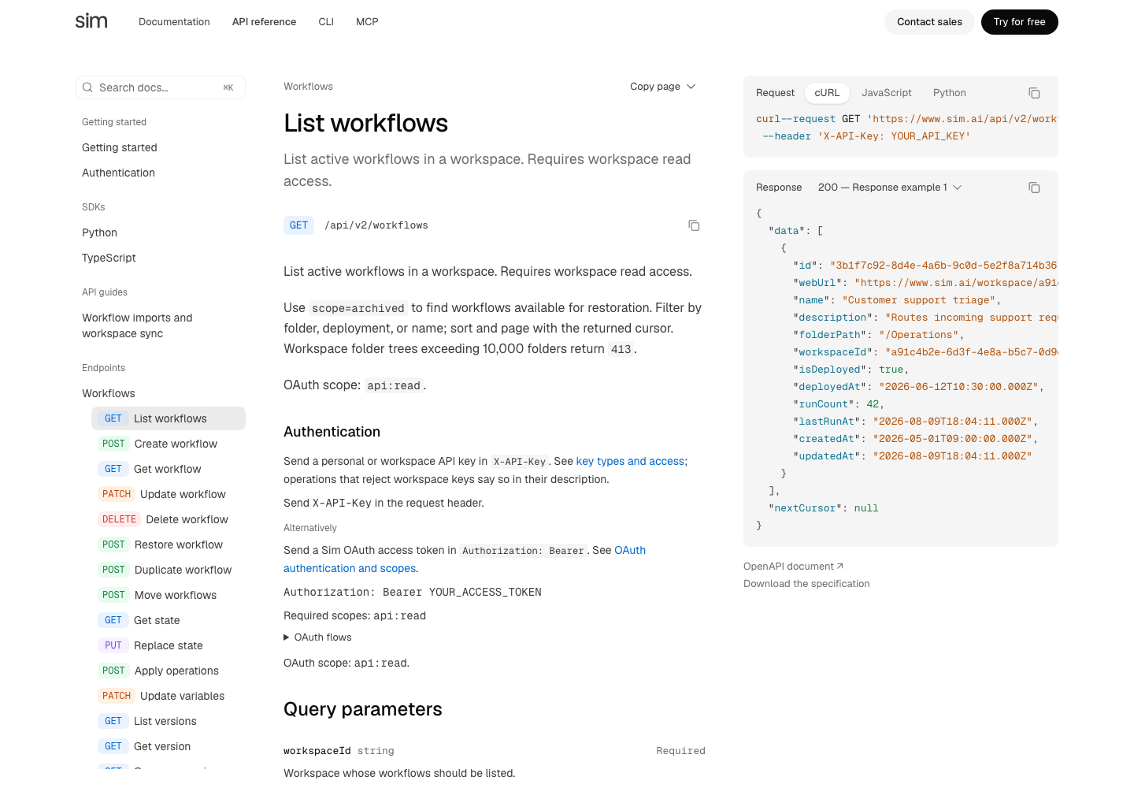Expand the OAuth flows disclosure
The width and height of the screenshot is (1134, 788).
click(x=317, y=637)
